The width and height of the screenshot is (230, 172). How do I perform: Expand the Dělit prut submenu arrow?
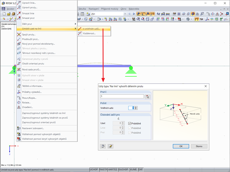[75, 24]
